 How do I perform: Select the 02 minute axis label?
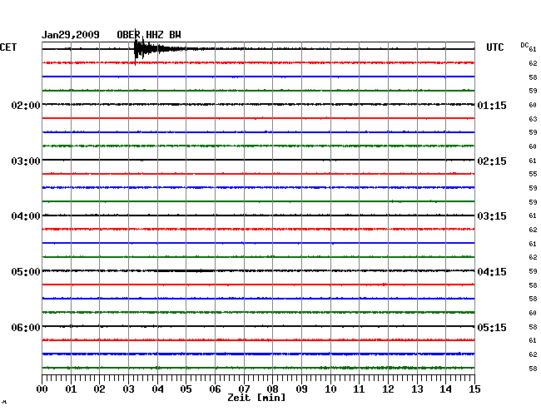[x=99, y=389]
